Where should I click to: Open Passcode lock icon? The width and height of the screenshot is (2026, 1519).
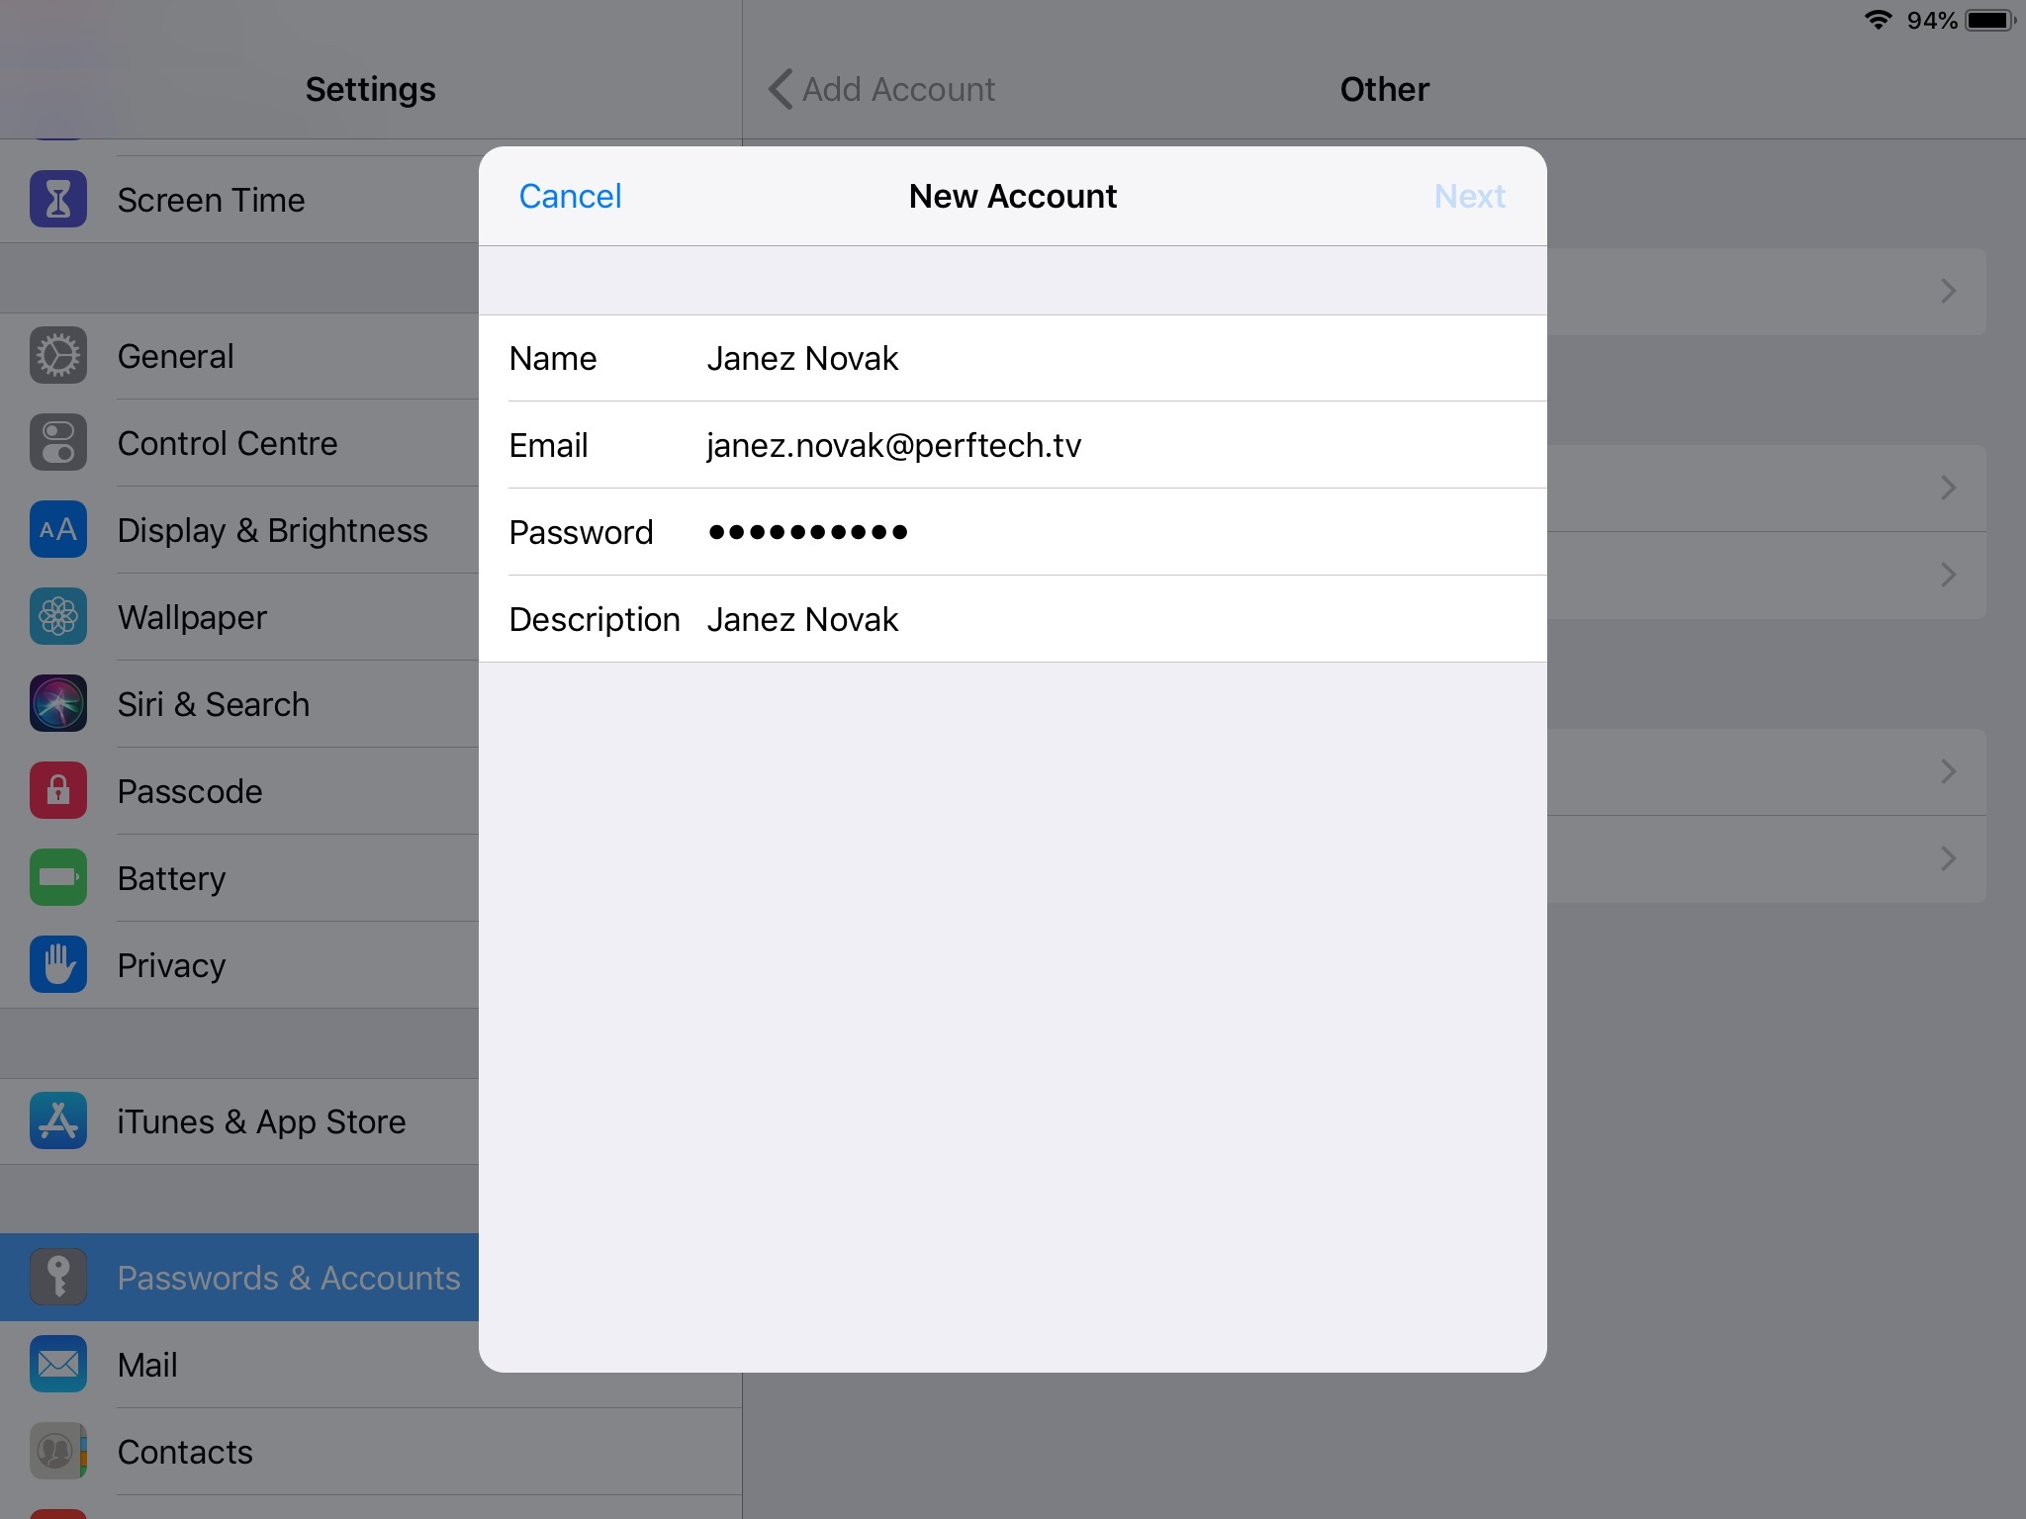pos(58,791)
